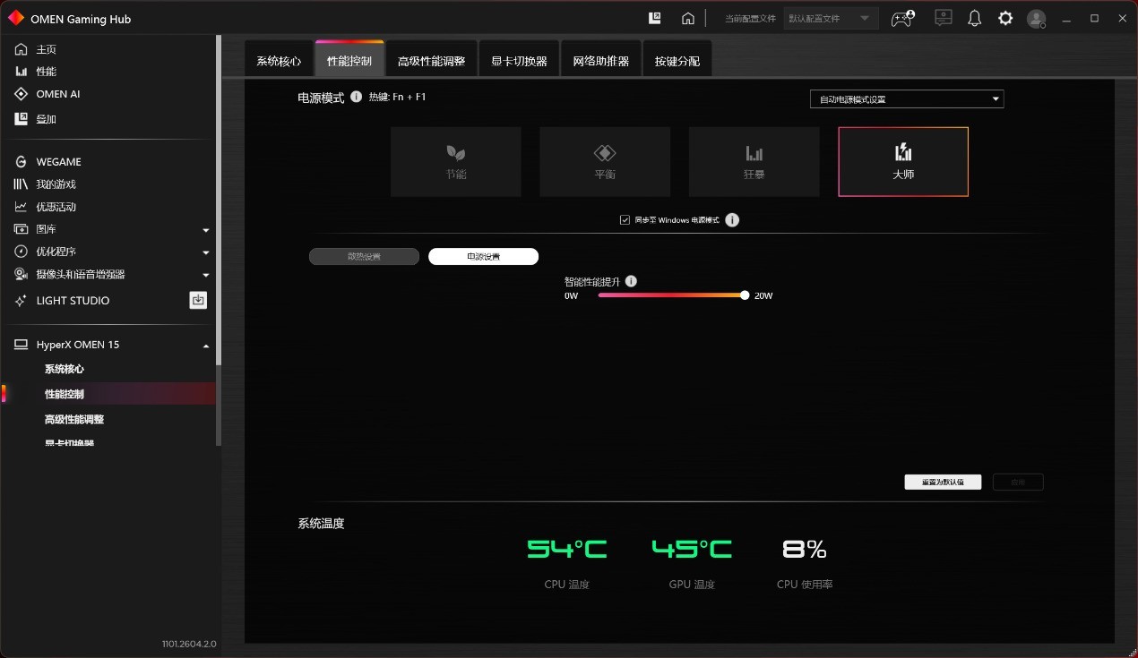This screenshot has height=658, width=1138.
Task: Click the overlay icon in title bar
Action: (x=655, y=18)
